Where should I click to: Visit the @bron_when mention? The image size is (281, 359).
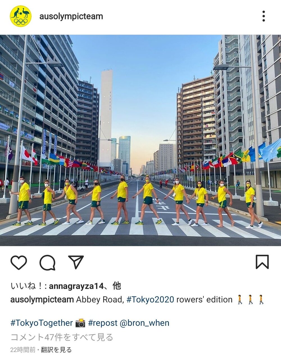click(x=144, y=323)
